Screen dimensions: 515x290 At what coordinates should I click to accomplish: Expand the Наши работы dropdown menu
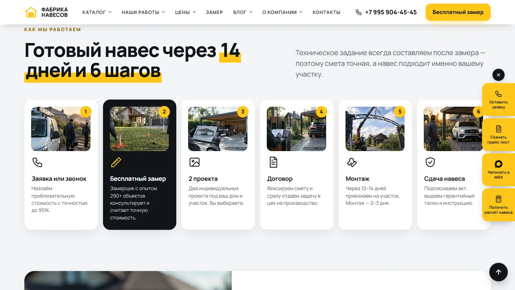[143, 12]
